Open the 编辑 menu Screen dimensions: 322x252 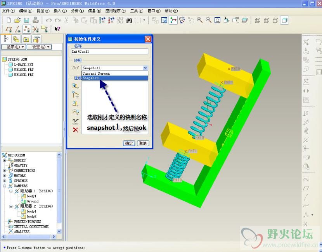(x=26, y=11)
